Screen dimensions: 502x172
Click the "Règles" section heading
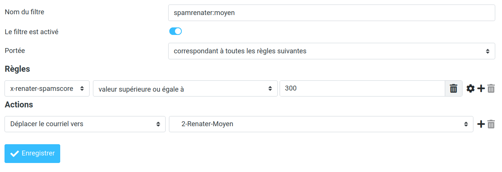pyautogui.click(x=17, y=69)
